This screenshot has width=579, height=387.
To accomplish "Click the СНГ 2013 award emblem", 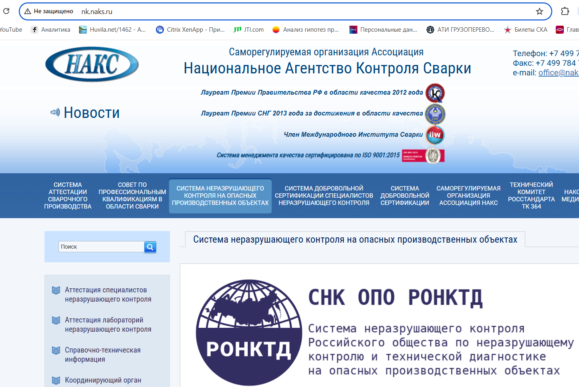I will pyautogui.click(x=435, y=114).
